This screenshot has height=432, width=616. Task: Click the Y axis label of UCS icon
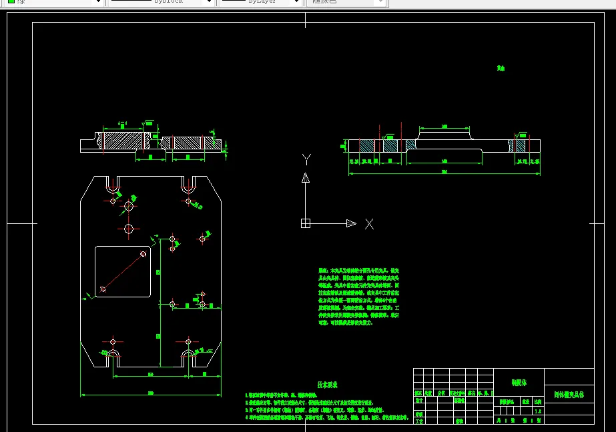306,159
